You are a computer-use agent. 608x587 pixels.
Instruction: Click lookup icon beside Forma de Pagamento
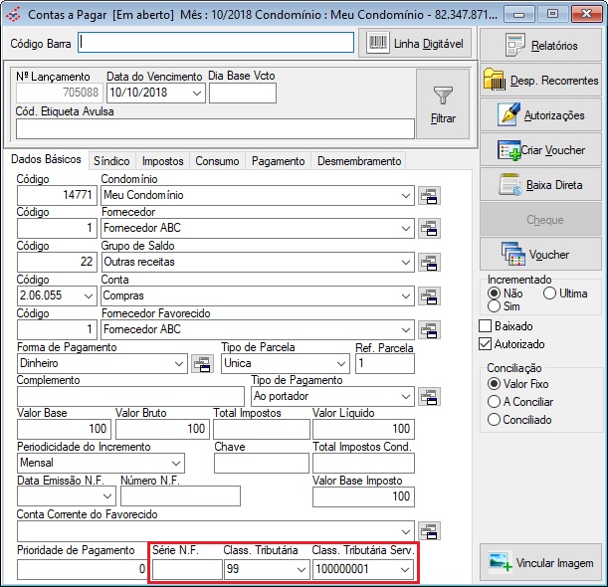(202, 364)
